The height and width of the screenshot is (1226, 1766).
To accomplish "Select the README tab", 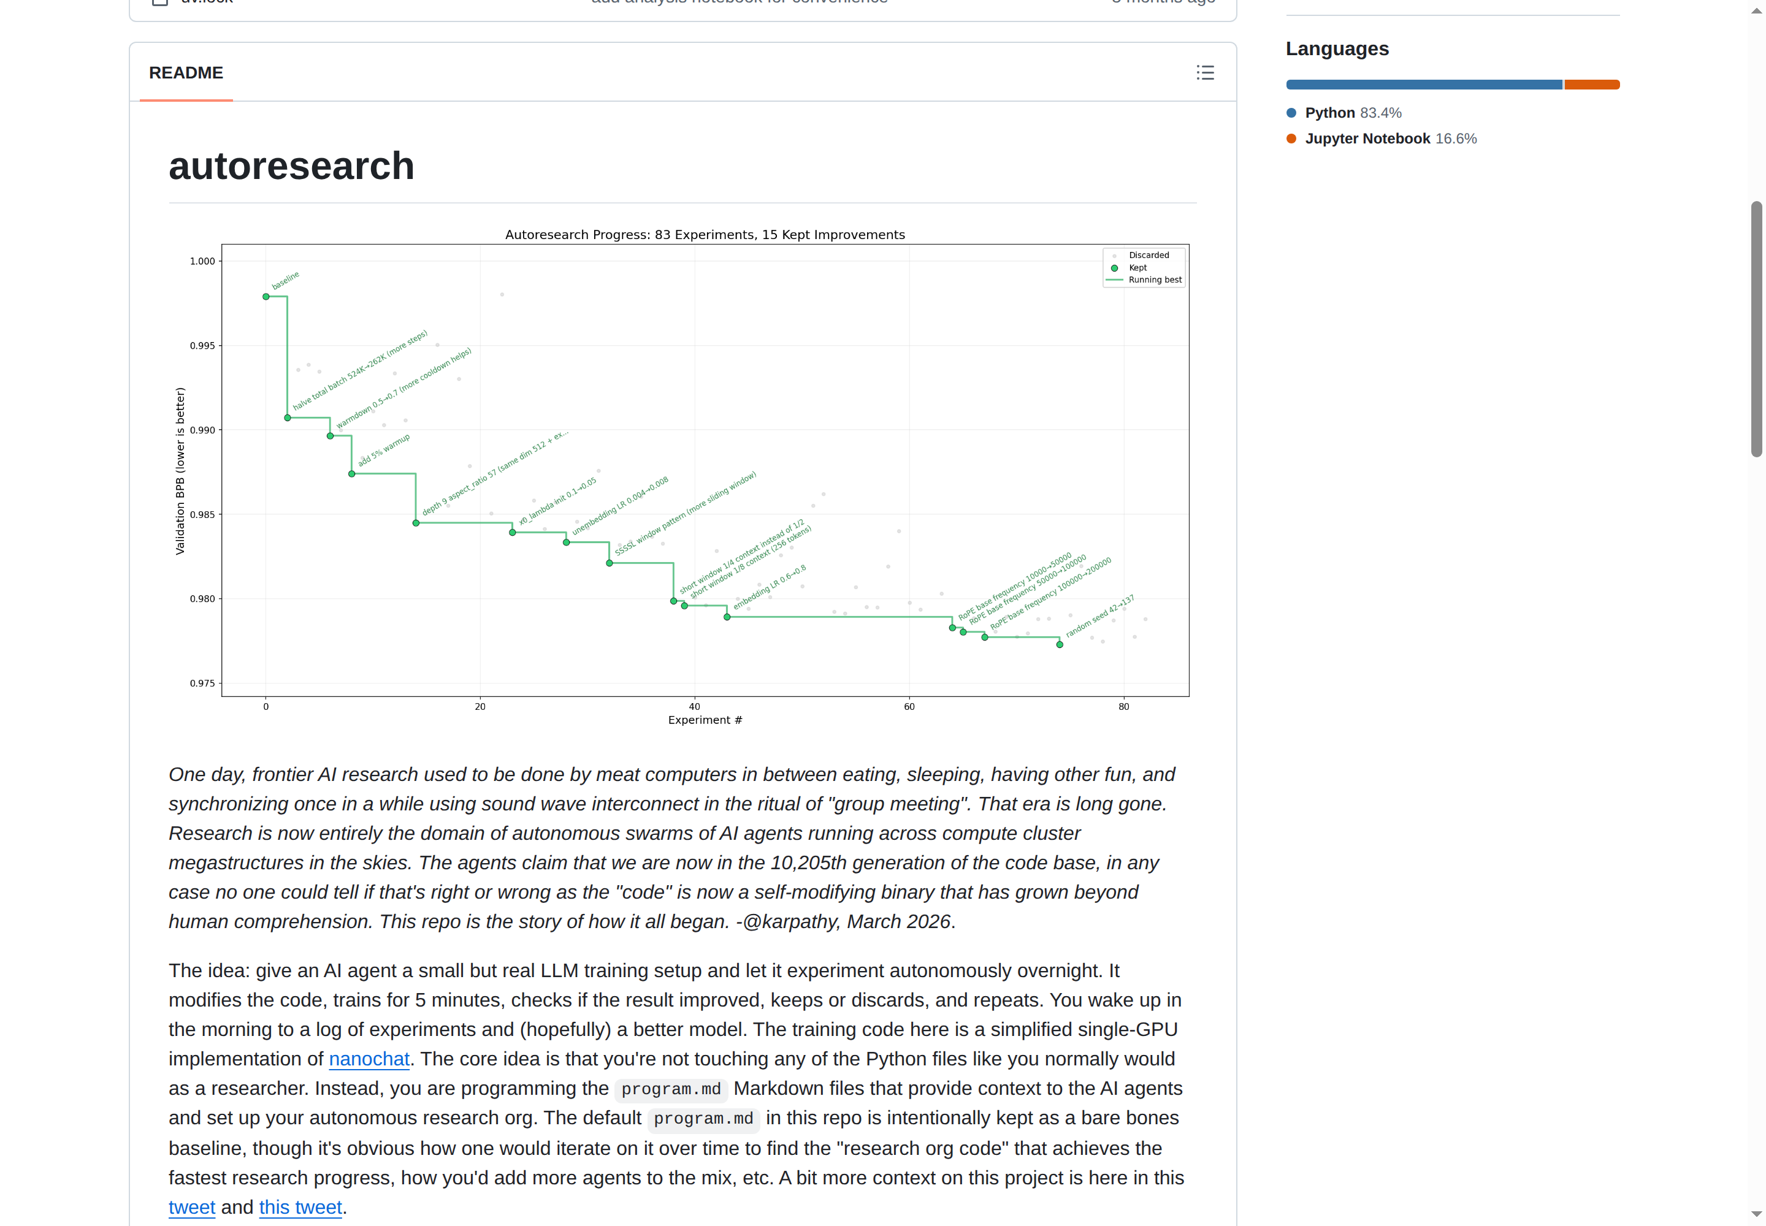I will point(186,73).
